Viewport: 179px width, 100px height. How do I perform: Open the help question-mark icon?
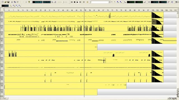pyautogui.click(x=29, y=2)
